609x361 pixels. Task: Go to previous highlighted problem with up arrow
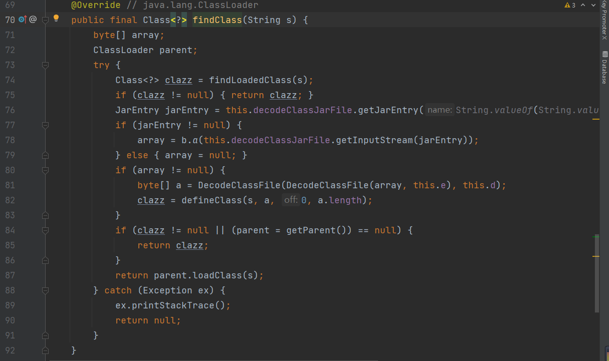point(582,5)
